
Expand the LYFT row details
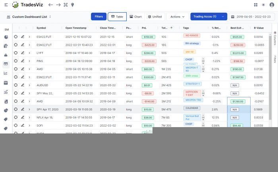pyautogui.click(x=29, y=53)
